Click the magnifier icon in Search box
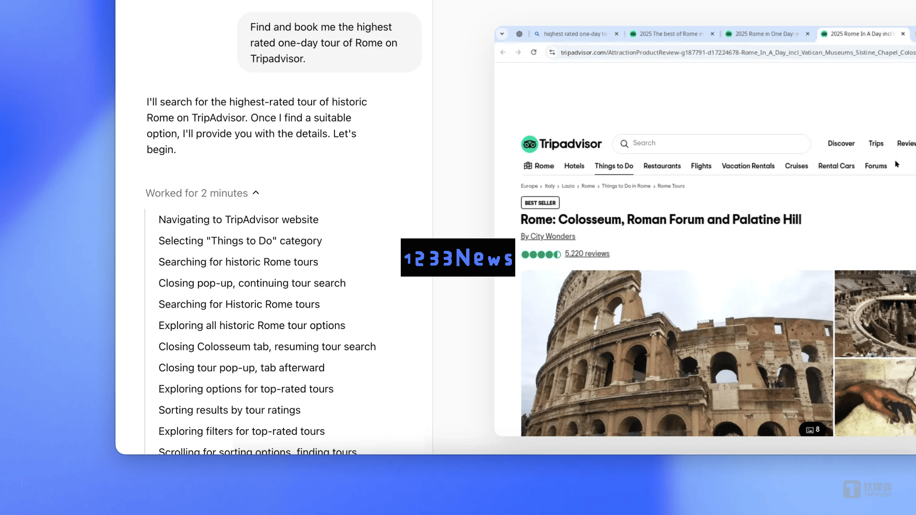916x515 pixels. coord(624,144)
